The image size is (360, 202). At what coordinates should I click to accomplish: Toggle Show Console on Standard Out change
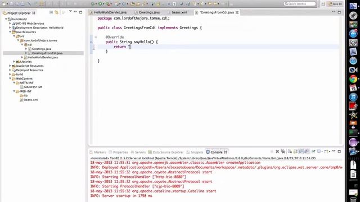tap(301, 151)
